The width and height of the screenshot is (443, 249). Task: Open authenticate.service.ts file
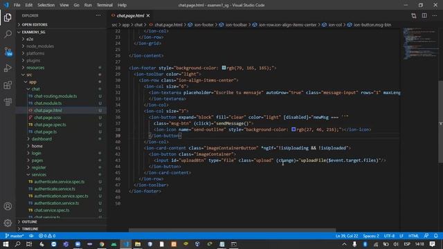tap(61, 189)
